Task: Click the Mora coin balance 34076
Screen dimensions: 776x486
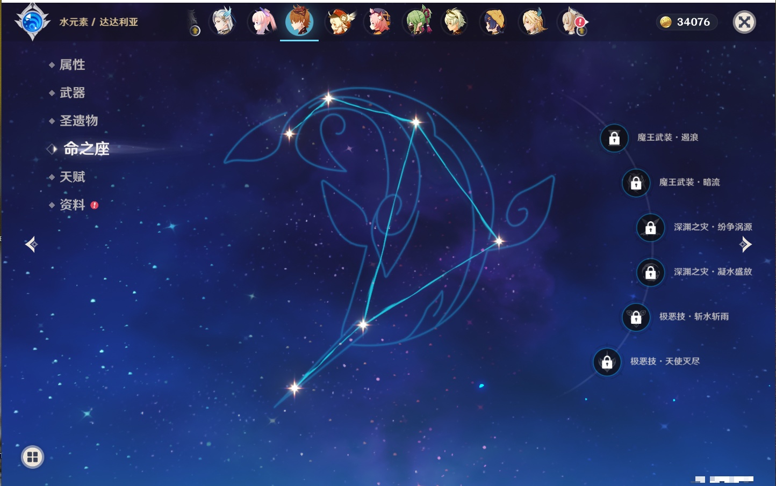Action: coord(686,22)
